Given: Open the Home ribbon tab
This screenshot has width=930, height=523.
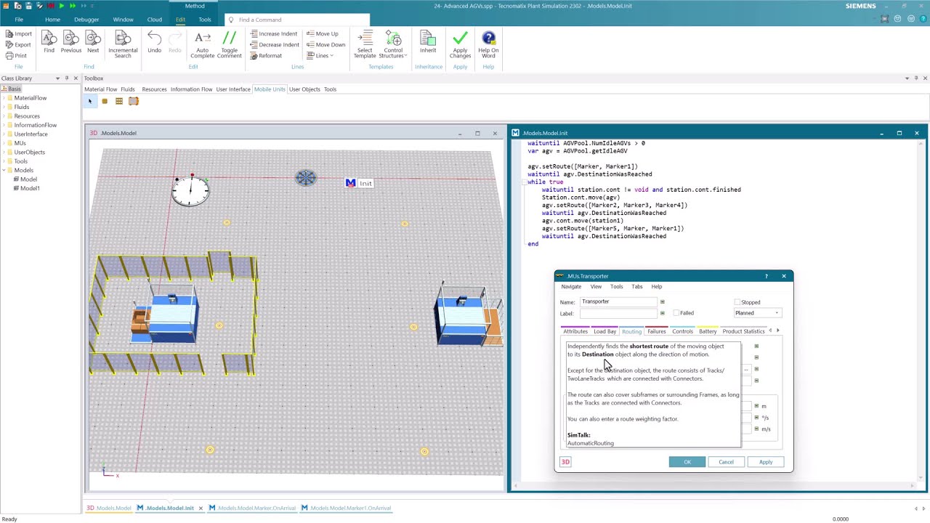Looking at the screenshot, I should point(52,20).
